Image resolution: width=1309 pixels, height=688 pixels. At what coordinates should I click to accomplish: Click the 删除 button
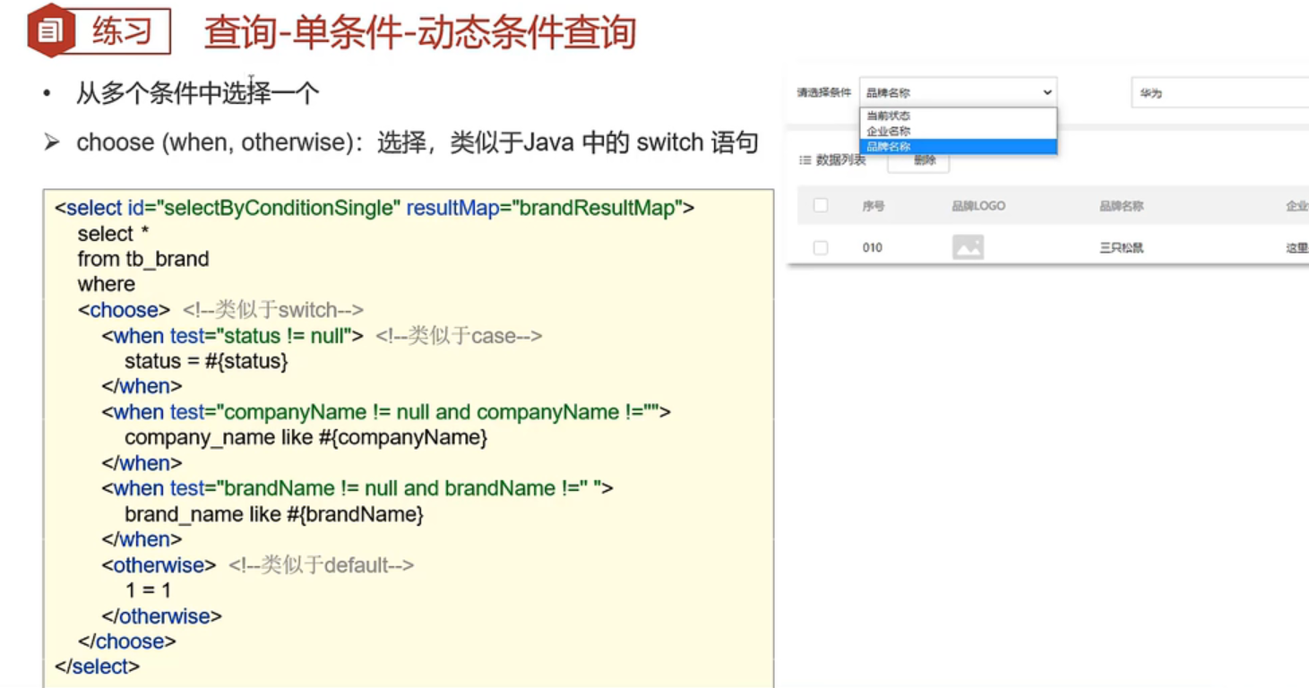pyautogui.click(x=918, y=160)
